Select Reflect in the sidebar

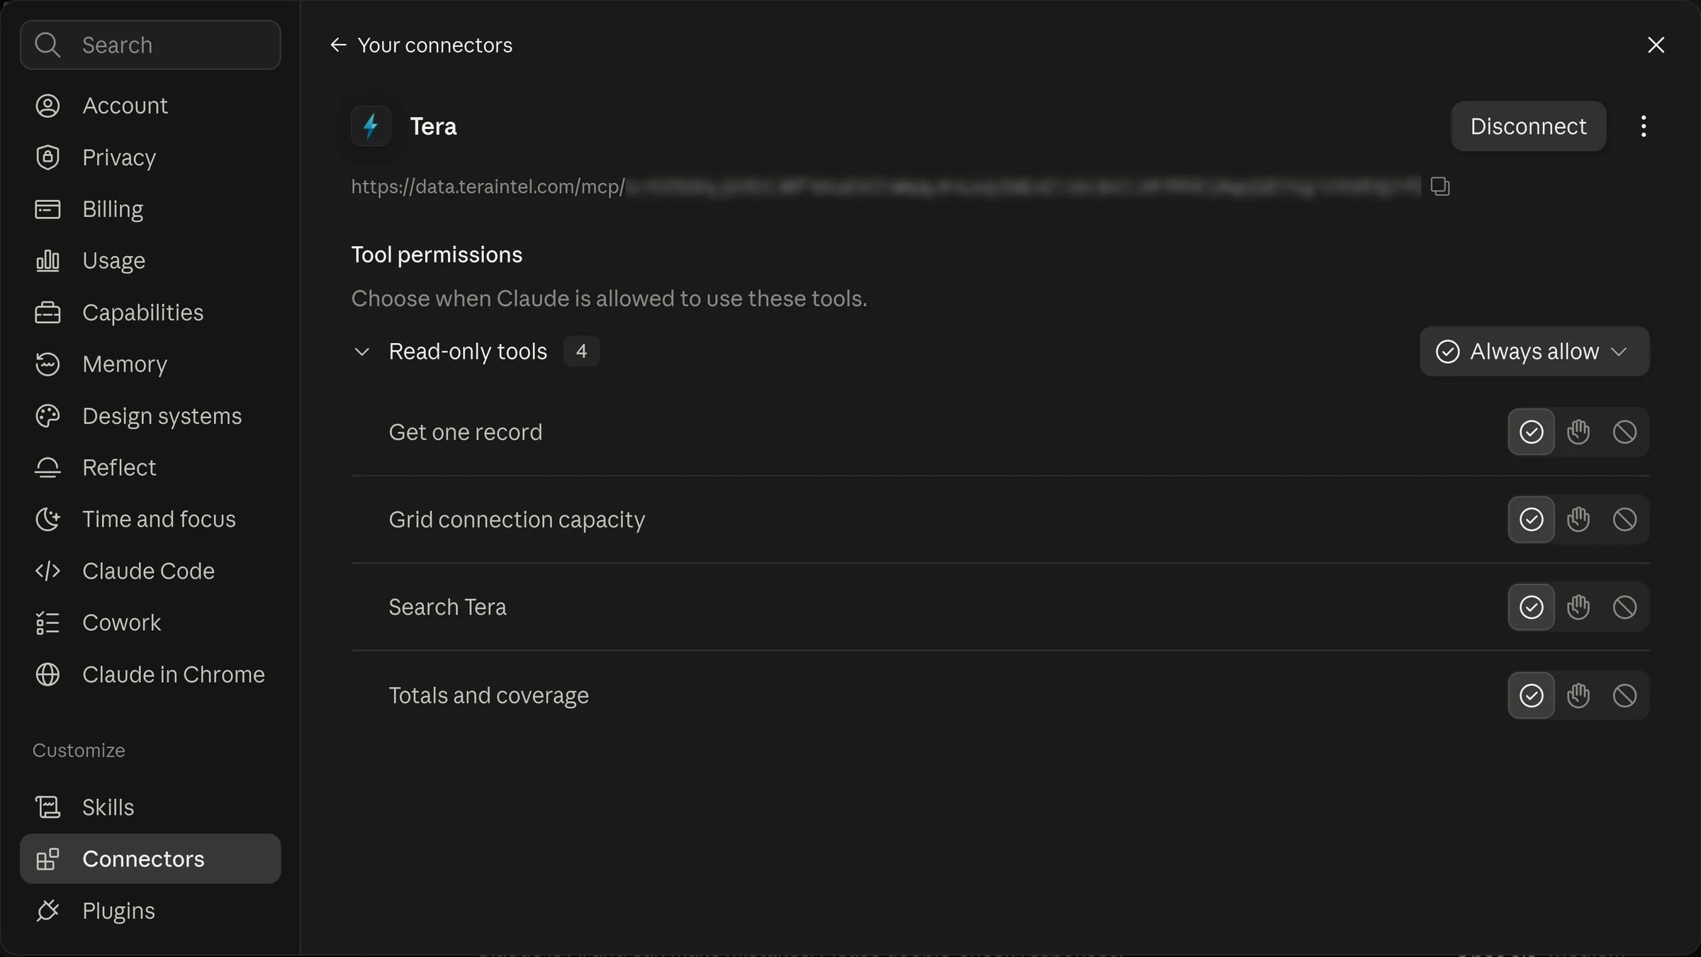(x=150, y=468)
